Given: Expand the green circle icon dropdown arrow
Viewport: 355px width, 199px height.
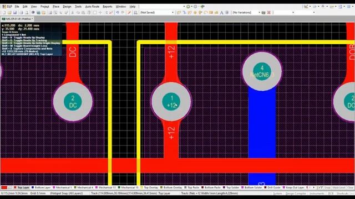Looking at the screenshot, I should pos(191,7).
